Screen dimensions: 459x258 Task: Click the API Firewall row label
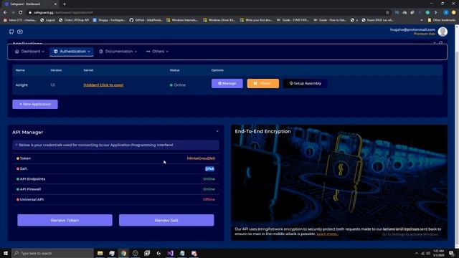pos(30,189)
